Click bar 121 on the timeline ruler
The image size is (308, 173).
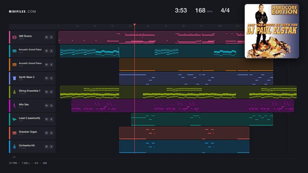(x=238, y=26)
